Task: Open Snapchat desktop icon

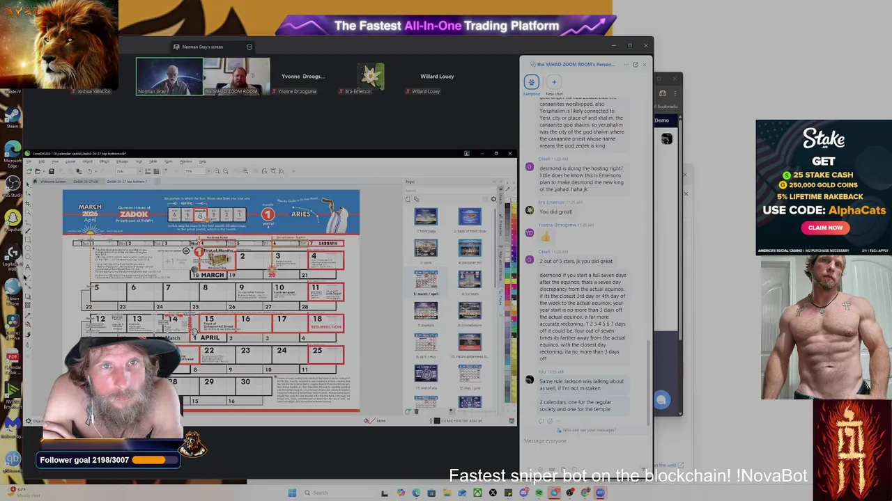Action: (13, 218)
